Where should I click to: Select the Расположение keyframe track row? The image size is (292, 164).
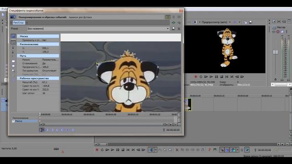[x=25, y=118]
